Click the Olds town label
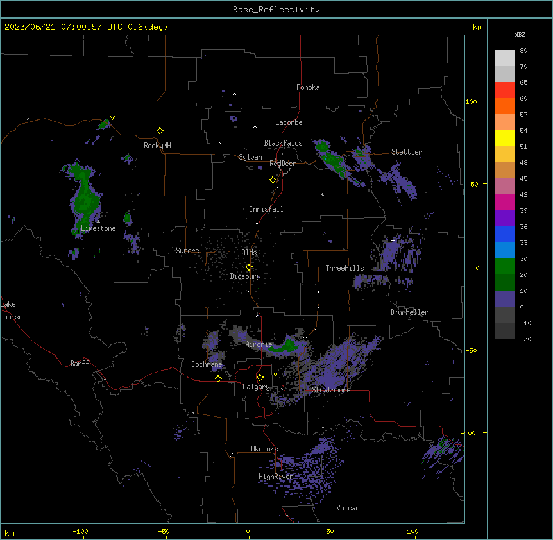Image resolution: width=553 pixels, height=540 pixels. [249, 253]
